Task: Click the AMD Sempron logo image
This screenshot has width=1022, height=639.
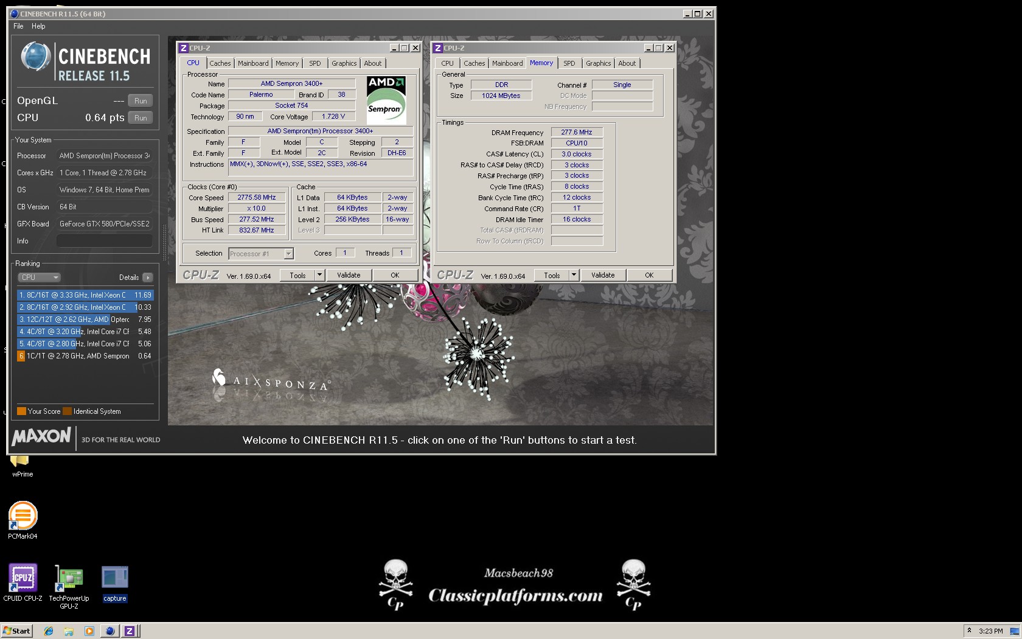Action: (386, 100)
